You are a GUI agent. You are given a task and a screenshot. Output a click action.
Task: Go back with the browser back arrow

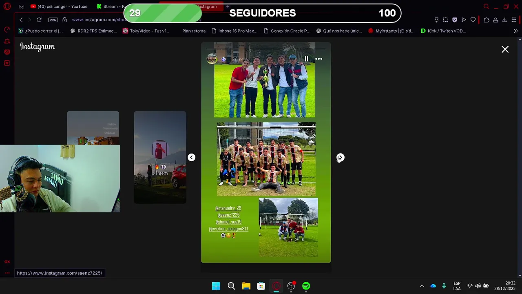click(x=21, y=20)
